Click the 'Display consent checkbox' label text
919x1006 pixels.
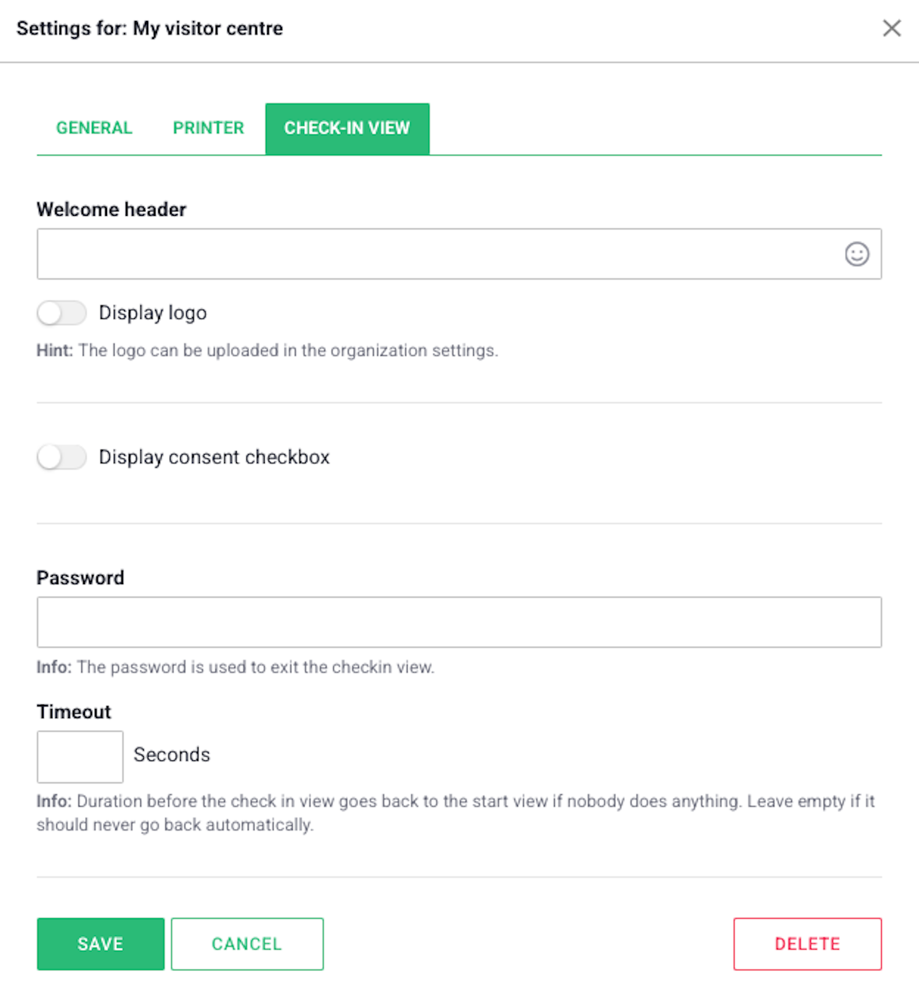pyautogui.click(x=214, y=457)
